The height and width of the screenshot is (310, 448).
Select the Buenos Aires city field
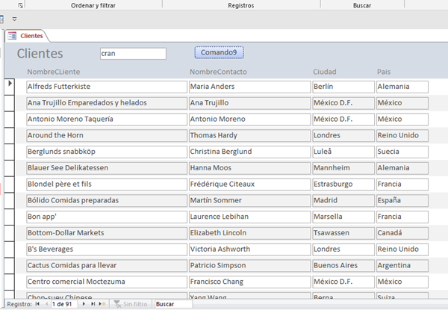pyautogui.click(x=341, y=265)
